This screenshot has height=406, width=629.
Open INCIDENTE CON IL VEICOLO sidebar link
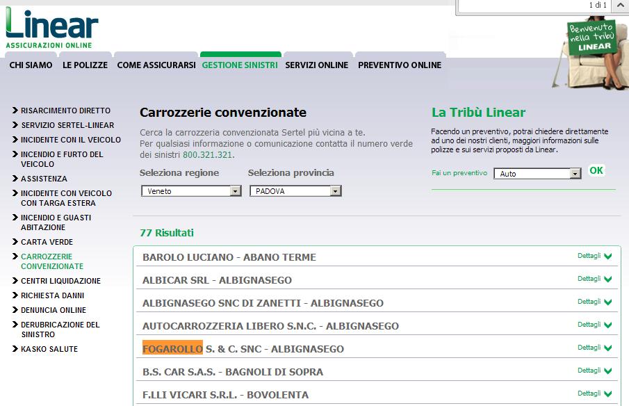click(71, 140)
